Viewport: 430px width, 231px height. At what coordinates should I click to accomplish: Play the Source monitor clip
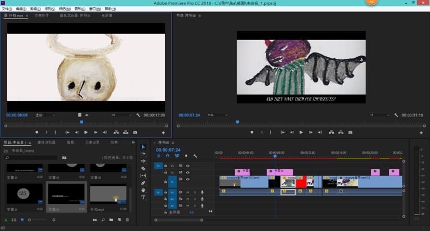(x=86, y=132)
